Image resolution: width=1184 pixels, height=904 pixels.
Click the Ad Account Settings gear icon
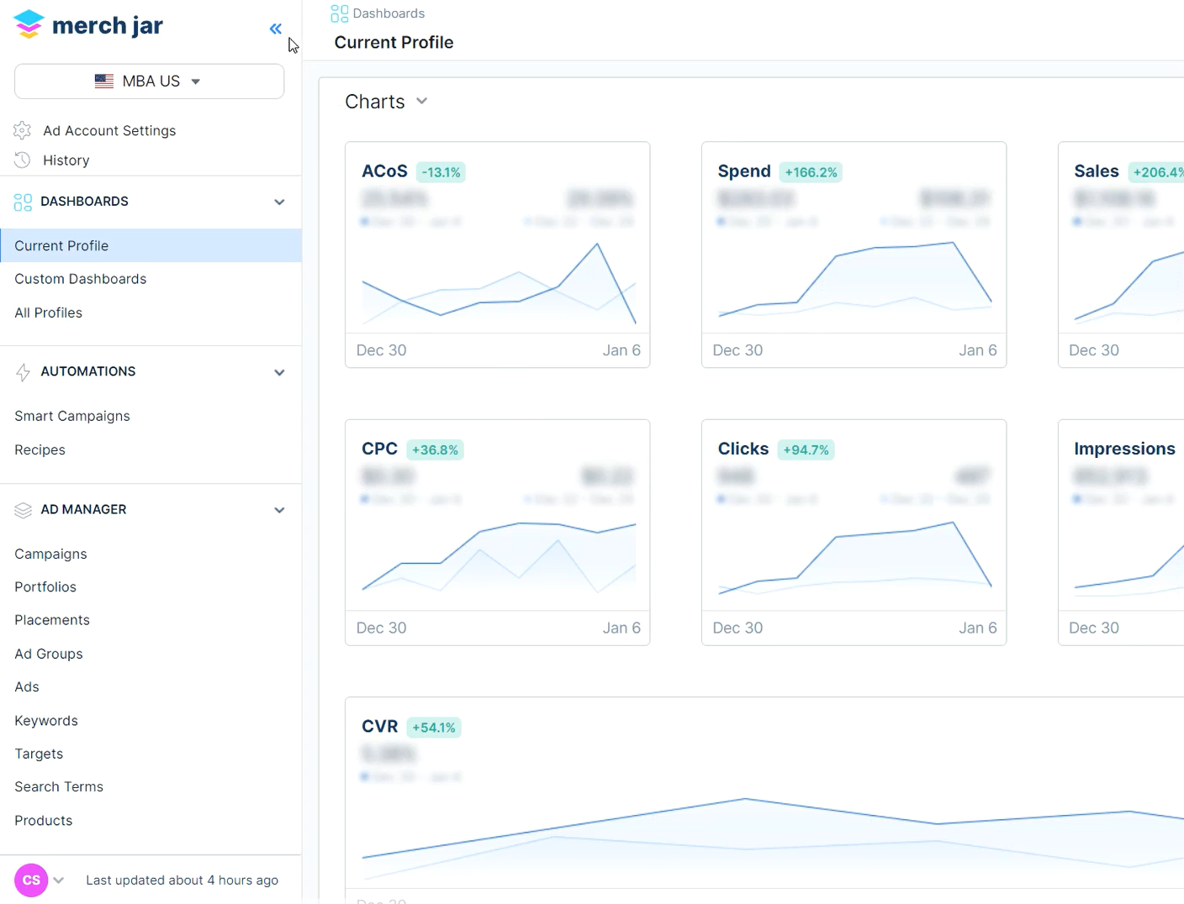pos(23,130)
